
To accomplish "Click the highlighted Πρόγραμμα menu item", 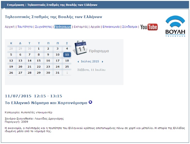I will (63, 27).
